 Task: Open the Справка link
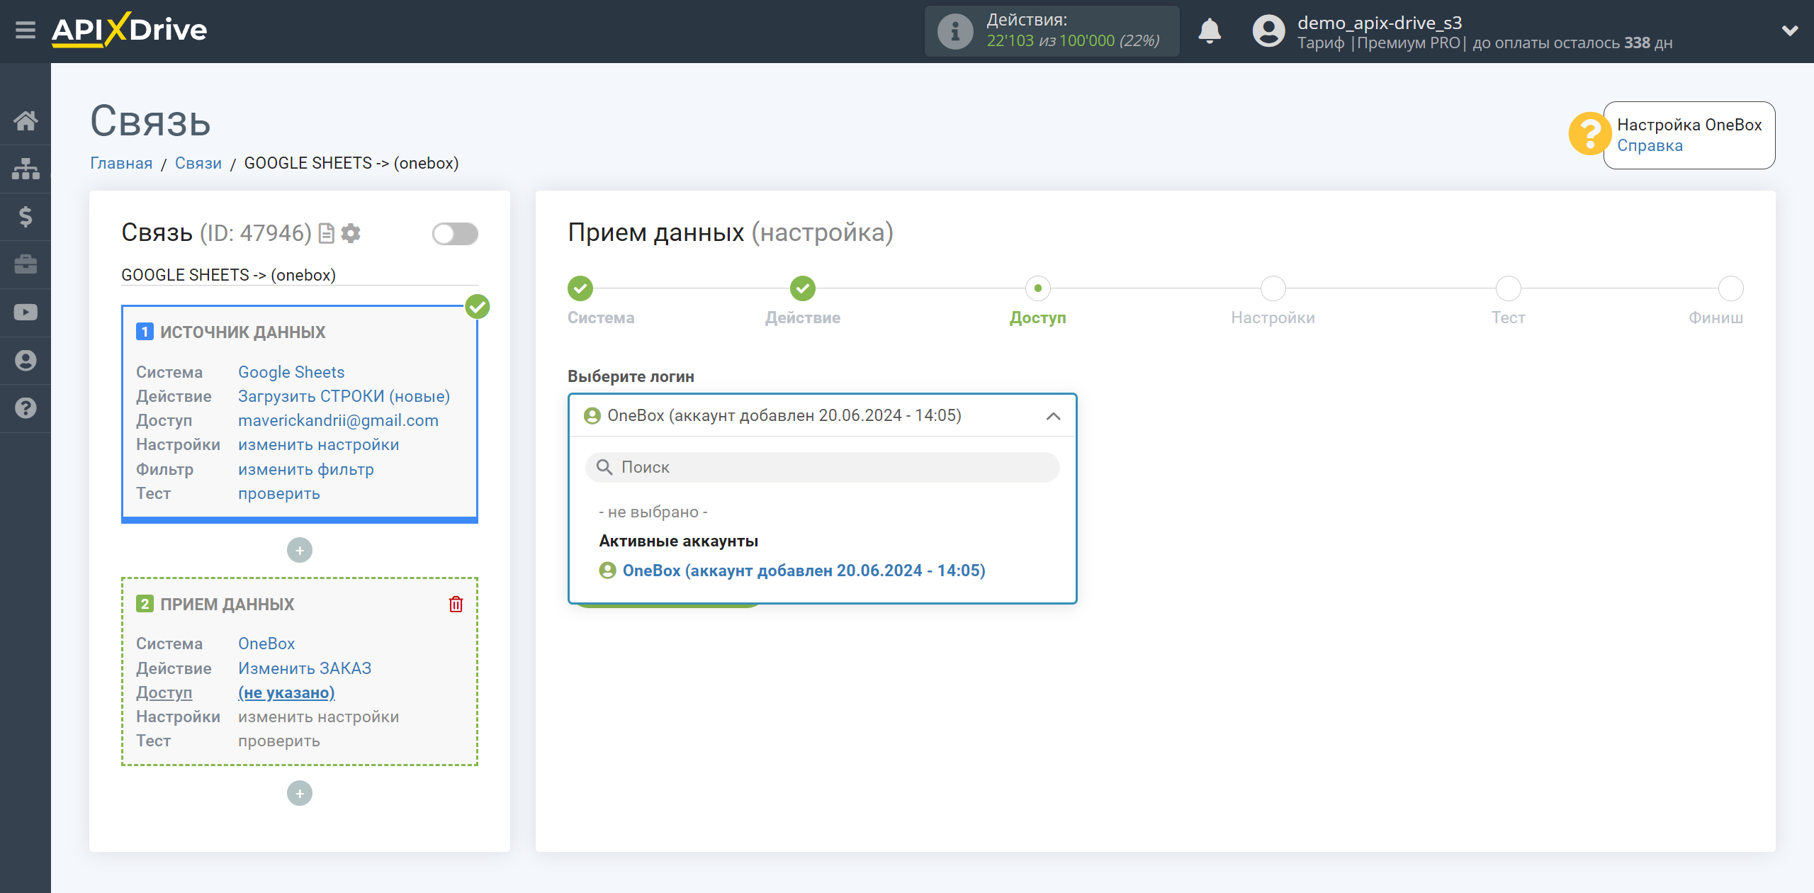point(1649,146)
